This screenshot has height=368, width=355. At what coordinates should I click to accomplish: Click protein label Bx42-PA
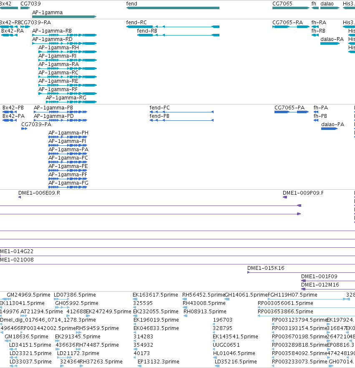(x=13, y=116)
